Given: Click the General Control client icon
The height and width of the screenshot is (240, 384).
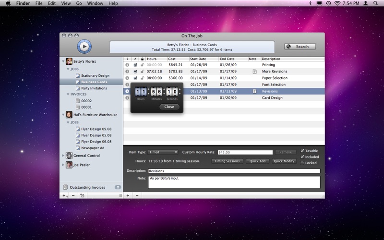Looking at the screenshot, I should (69, 155).
